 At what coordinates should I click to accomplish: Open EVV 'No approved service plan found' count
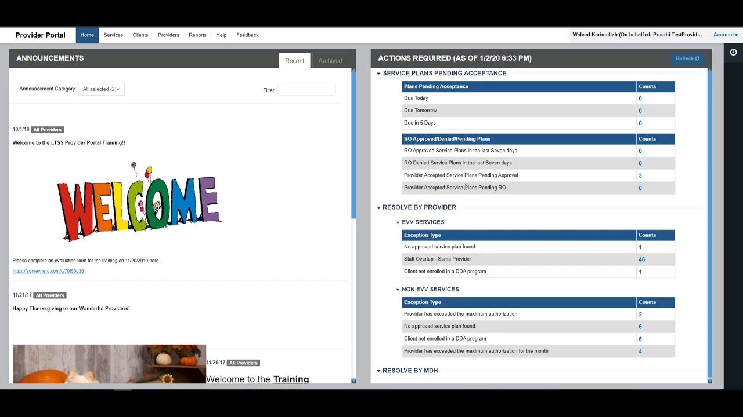click(x=640, y=247)
